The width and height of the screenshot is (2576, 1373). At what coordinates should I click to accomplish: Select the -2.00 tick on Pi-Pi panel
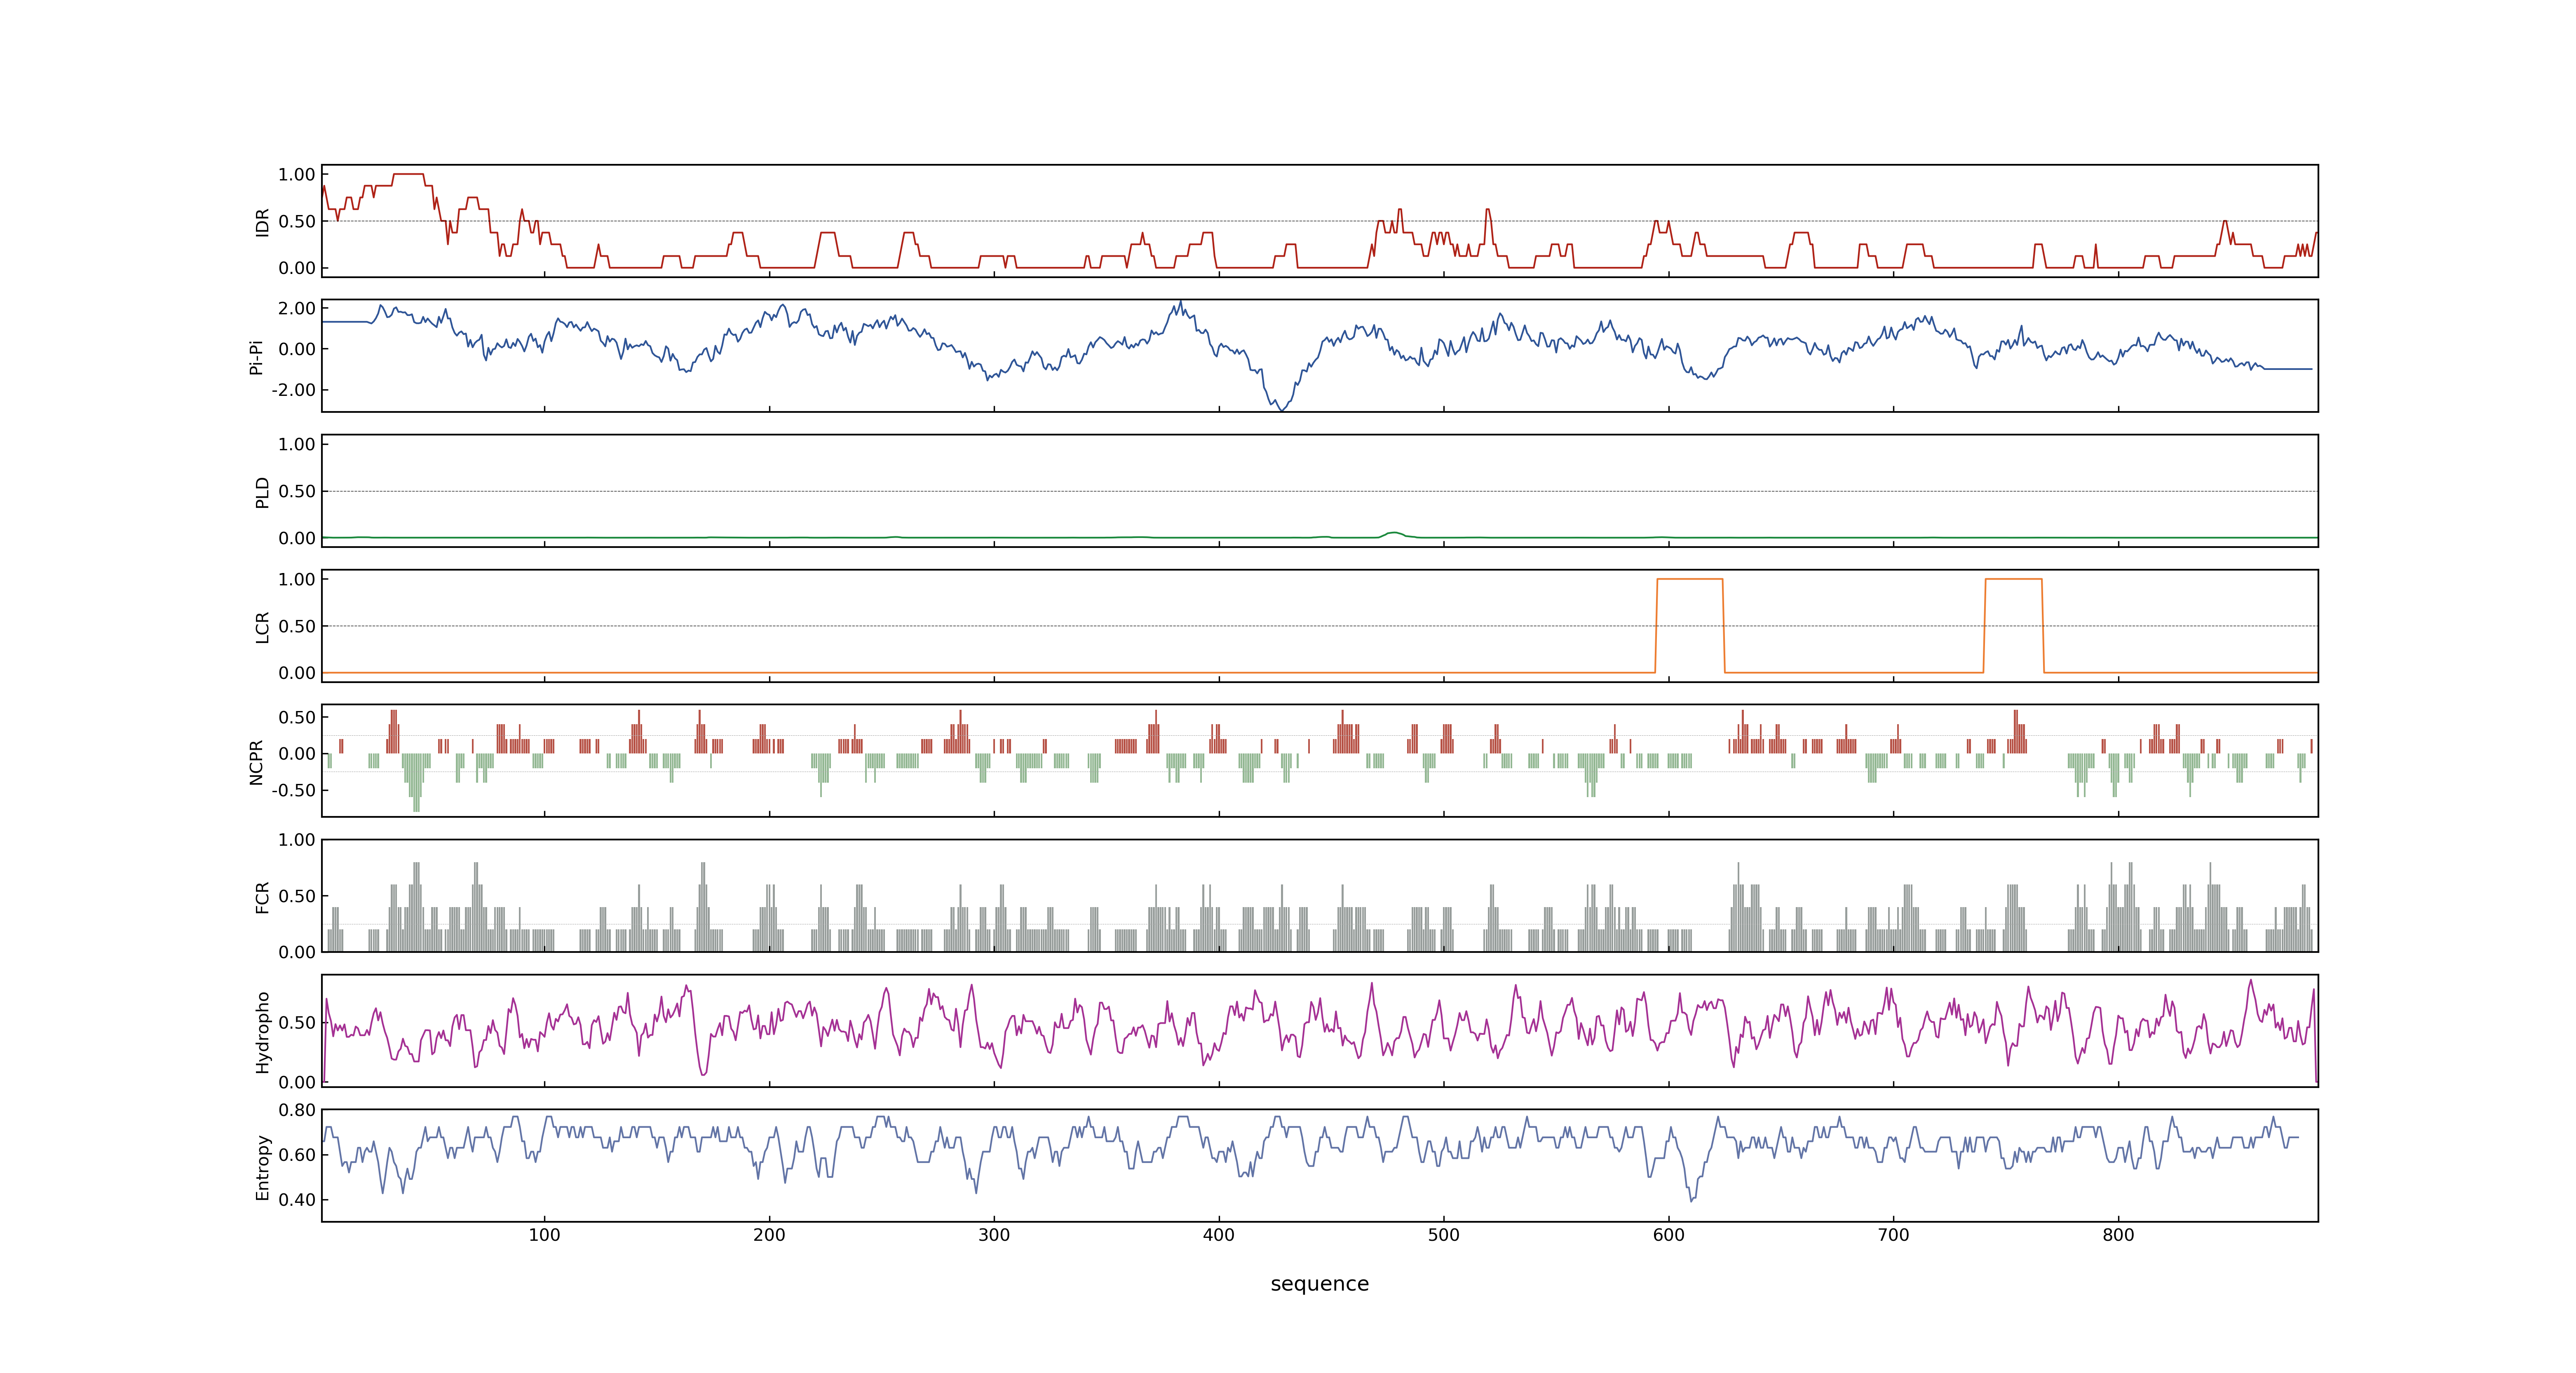[x=293, y=390]
